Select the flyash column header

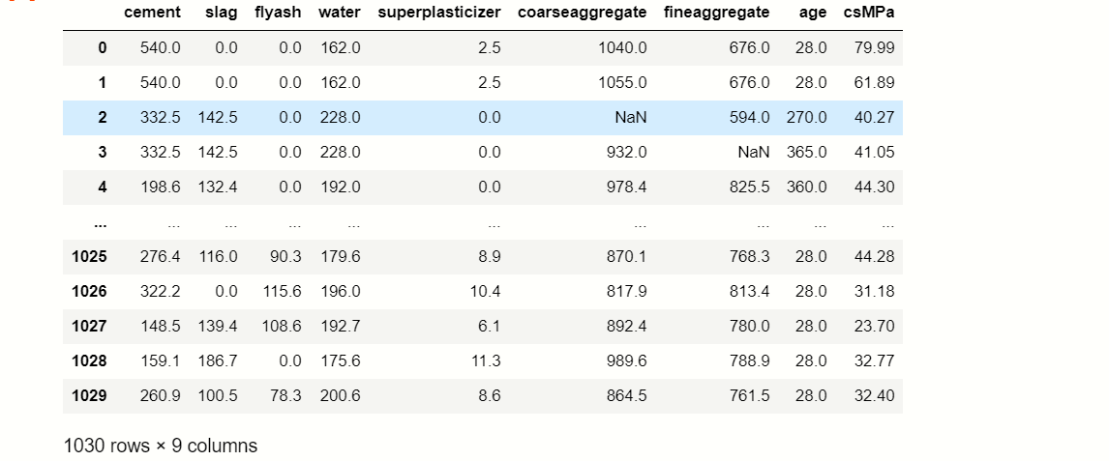(278, 13)
